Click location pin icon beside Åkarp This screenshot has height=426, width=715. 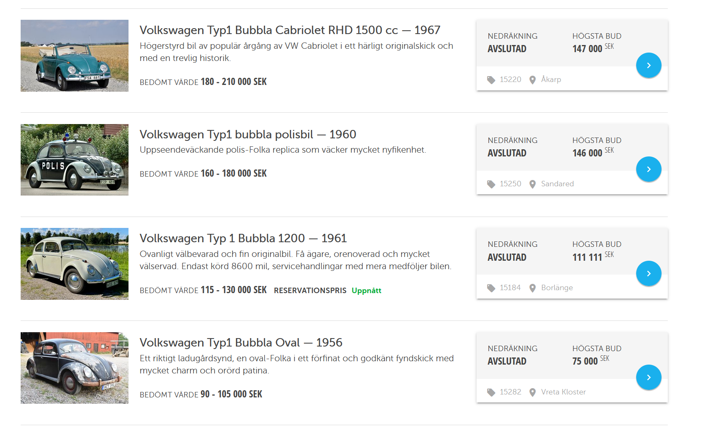[533, 80]
